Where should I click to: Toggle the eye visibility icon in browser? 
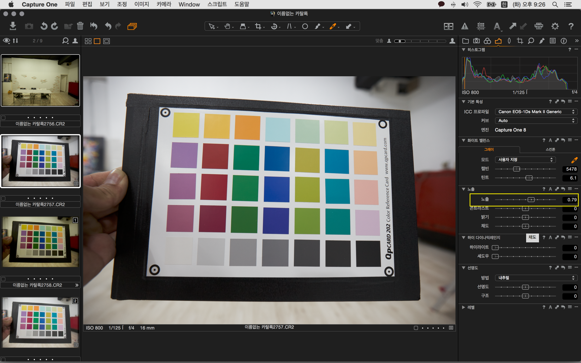[x=6, y=41]
